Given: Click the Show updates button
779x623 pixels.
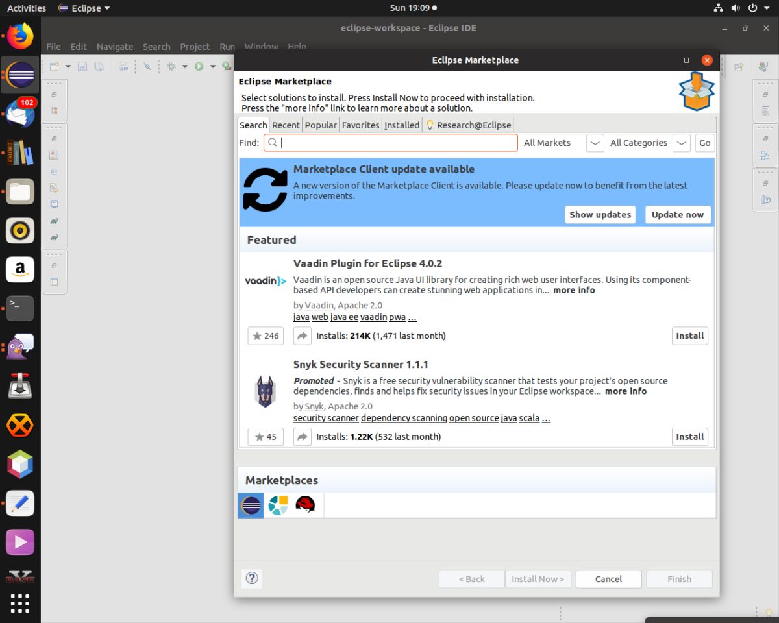Looking at the screenshot, I should tap(600, 215).
